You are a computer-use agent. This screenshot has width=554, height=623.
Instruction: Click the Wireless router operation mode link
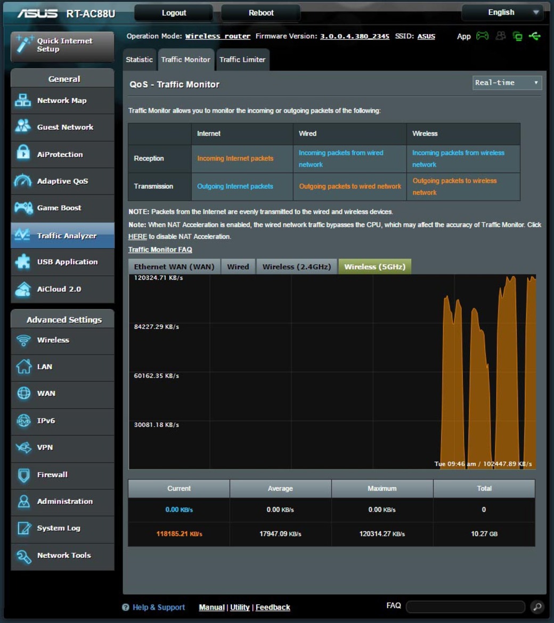pyautogui.click(x=218, y=36)
